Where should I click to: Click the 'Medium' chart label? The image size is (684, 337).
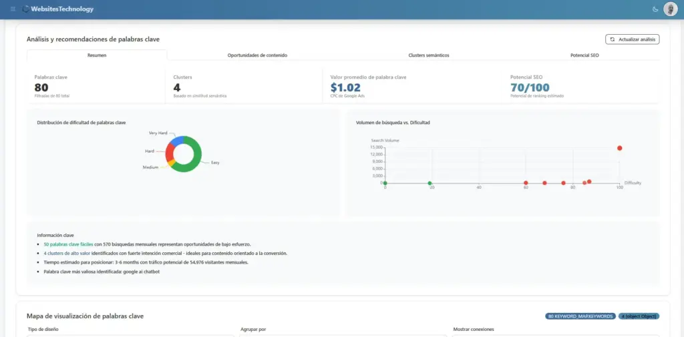[x=150, y=167]
